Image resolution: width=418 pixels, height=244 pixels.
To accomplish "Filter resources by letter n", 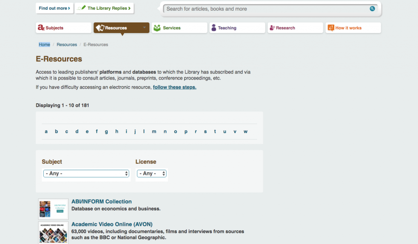I will pyautogui.click(x=165, y=131).
